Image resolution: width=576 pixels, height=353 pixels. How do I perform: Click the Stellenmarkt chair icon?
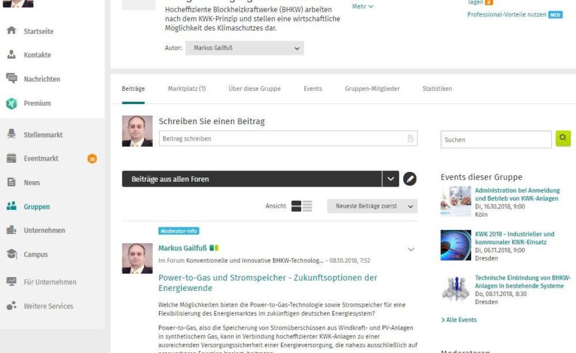click(11, 134)
